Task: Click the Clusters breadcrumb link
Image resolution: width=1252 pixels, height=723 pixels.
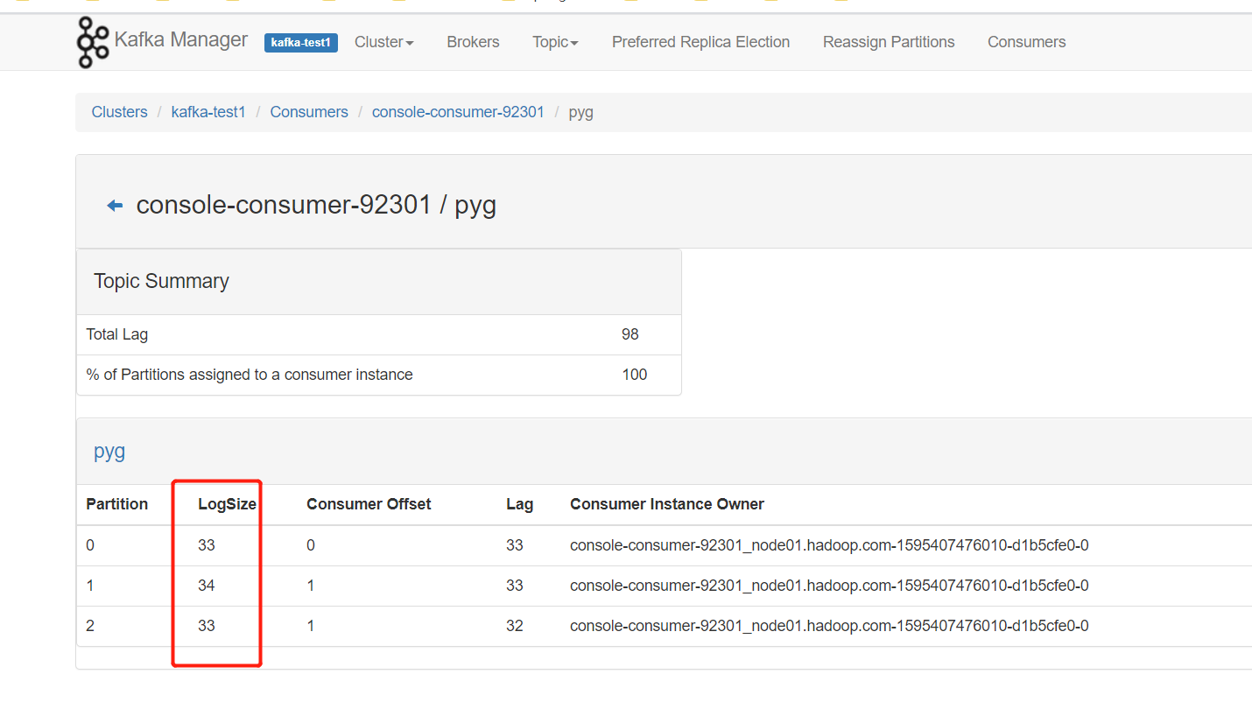Action: pos(119,112)
